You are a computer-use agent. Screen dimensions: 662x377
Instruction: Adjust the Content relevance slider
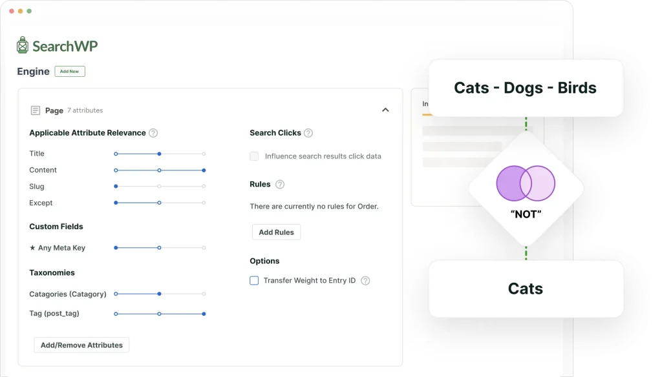pyautogui.click(x=160, y=170)
